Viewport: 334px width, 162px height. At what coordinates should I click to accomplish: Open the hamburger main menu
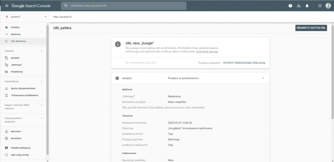tap(7, 6)
